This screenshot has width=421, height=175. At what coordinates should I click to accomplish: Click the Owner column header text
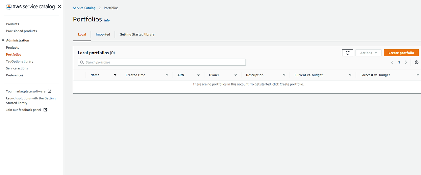click(214, 75)
